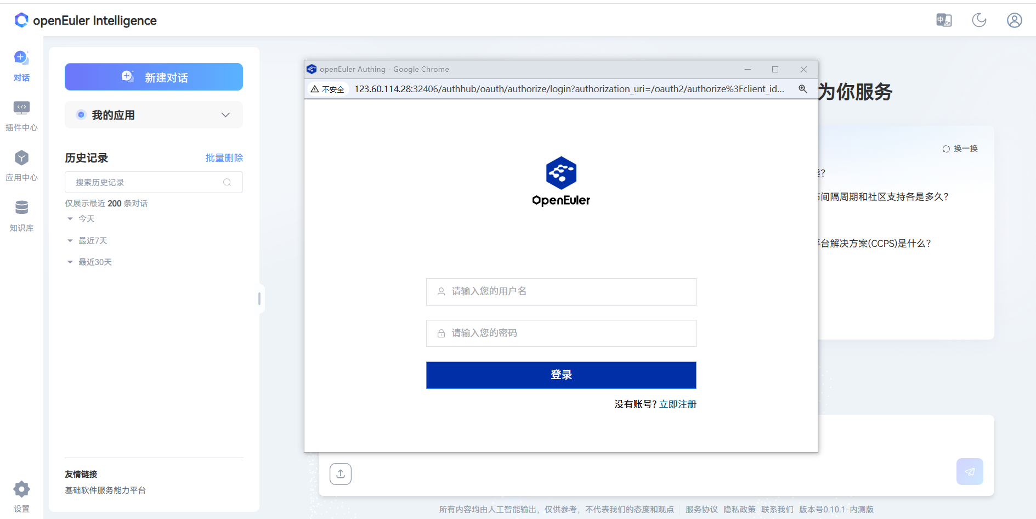Expand the 我的应用 dropdown
The image size is (1036, 519).
154,115
